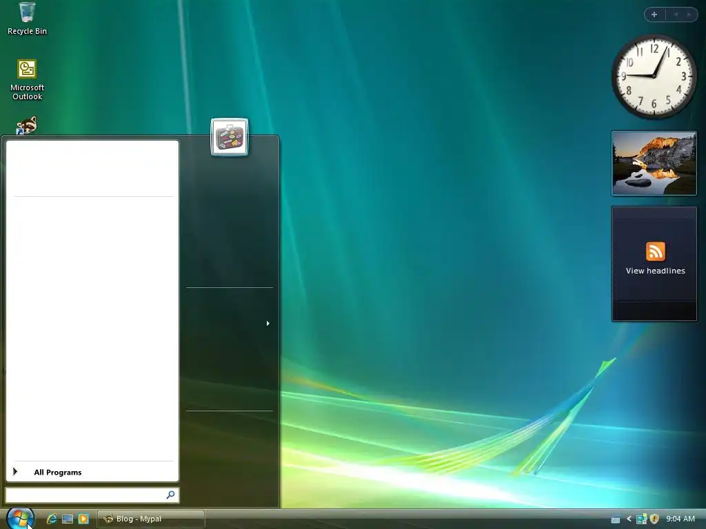Click View headlines in the feed gadget
The height and width of the screenshot is (529, 706).
655,271
